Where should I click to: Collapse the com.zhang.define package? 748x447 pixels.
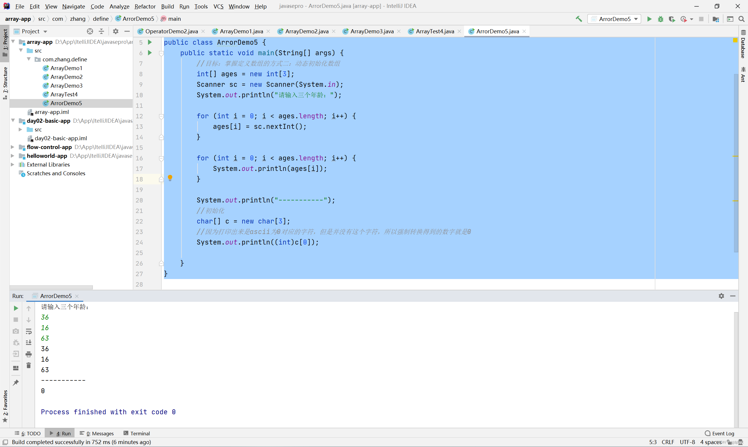click(29, 59)
